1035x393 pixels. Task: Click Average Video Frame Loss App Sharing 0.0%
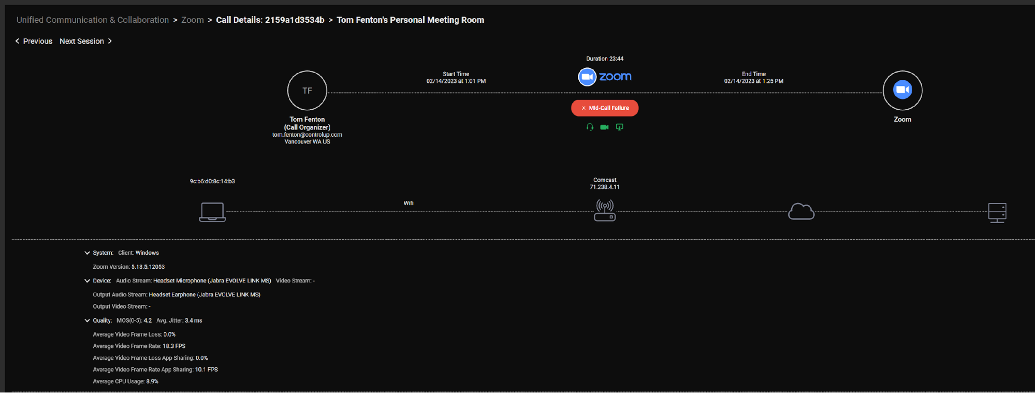pos(151,358)
